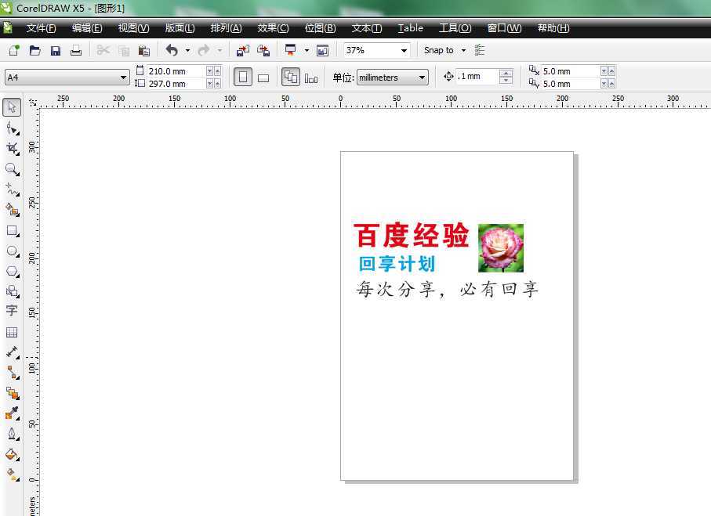Click the Undo button

click(171, 50)
